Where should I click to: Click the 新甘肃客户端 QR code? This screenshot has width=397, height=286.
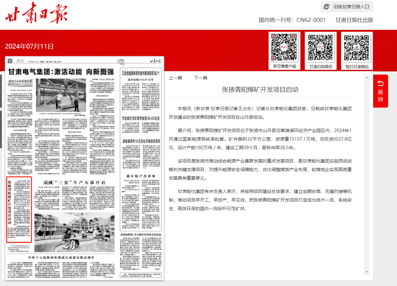[x=285, y=48]
